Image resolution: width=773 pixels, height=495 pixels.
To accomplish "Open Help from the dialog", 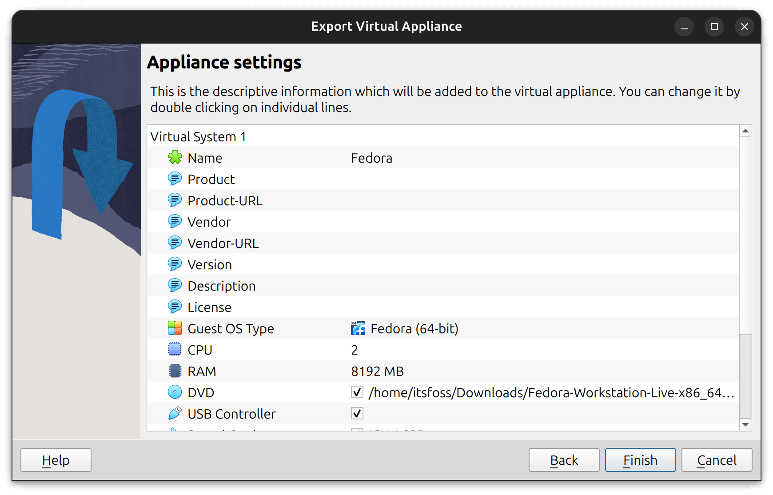I will (x=56, y=460).
